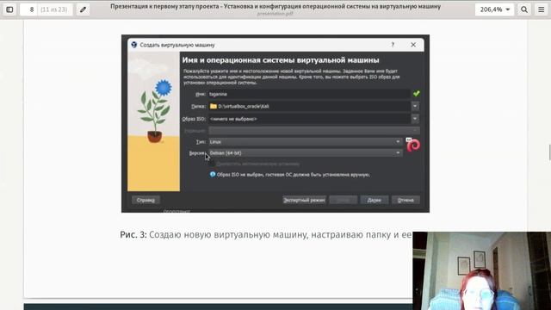Click the page number field showing 8
This screenshot has width=551, height=310.
28,9
